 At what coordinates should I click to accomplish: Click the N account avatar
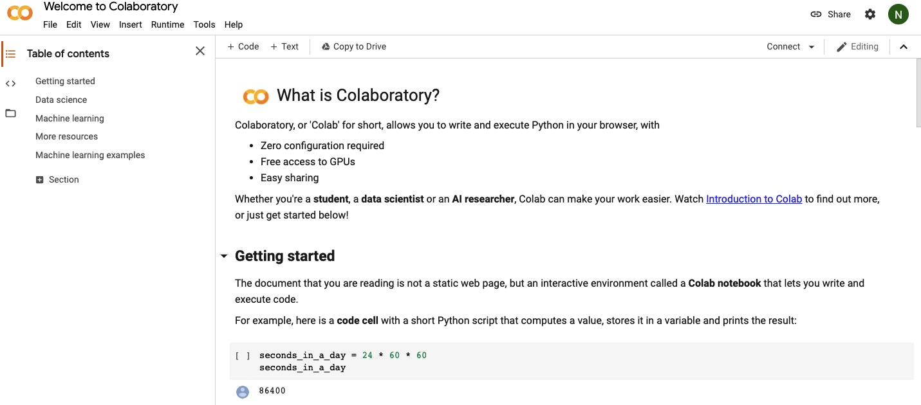click(898, 14)
